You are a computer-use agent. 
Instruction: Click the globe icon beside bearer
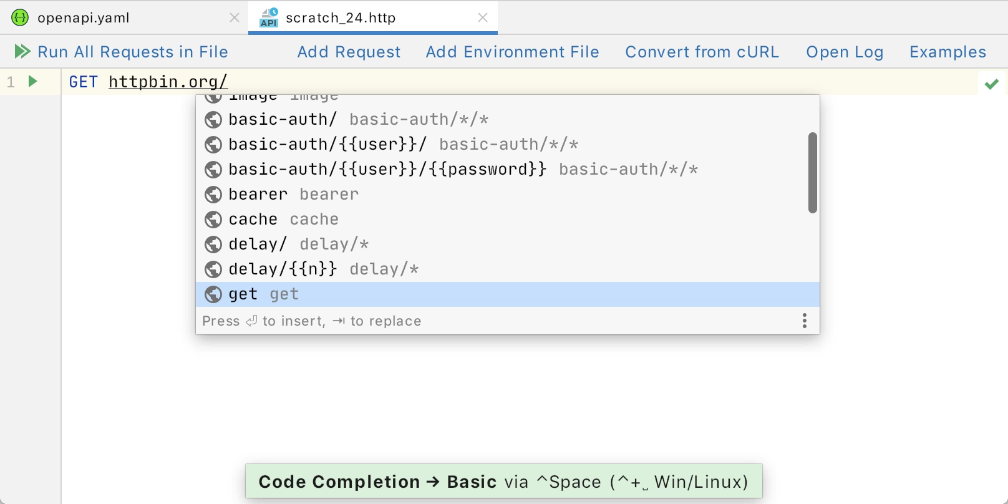pos(213,195)
